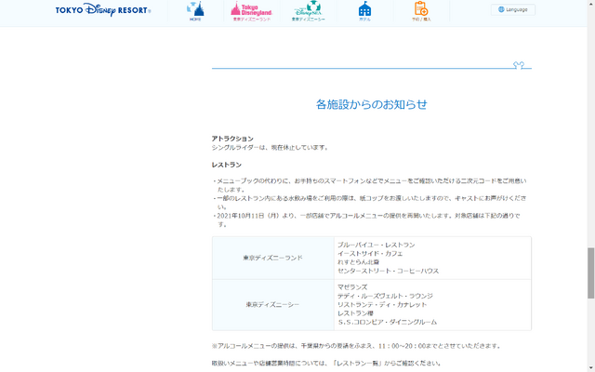Click テディ・ルーズヴェルト・ラウンジ in the table
Viewport: 595px width, 372px height.
pos(385,296)
